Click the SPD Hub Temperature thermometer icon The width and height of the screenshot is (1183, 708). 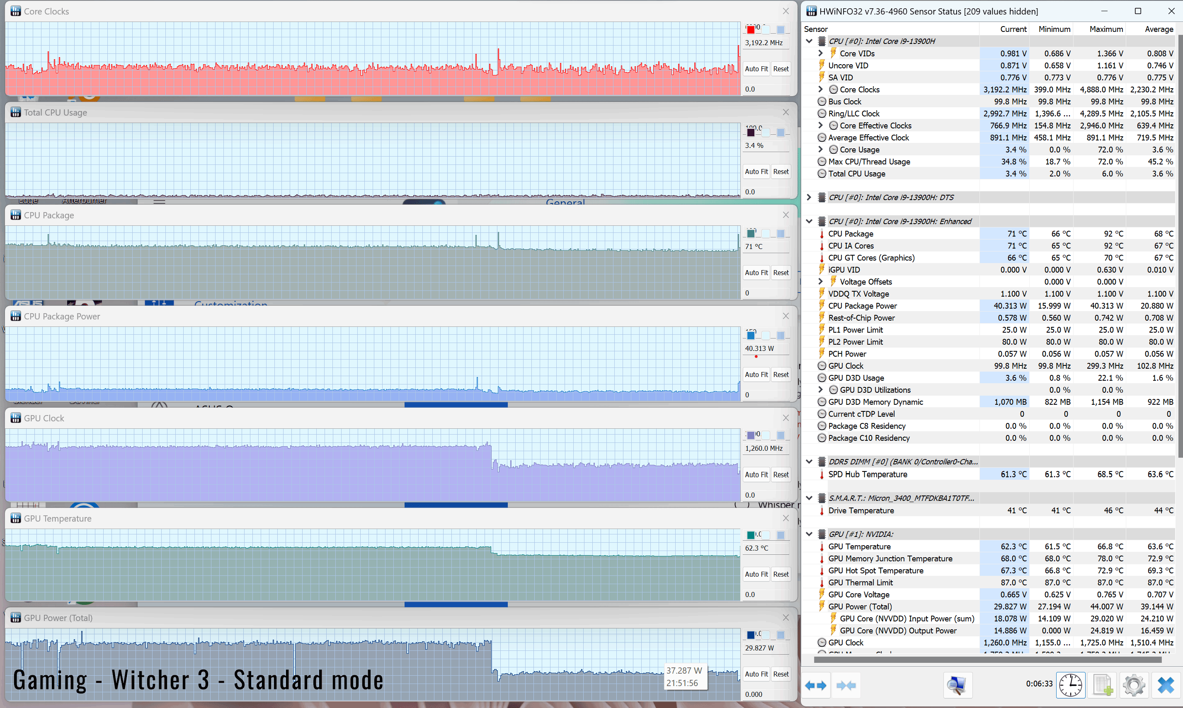click(x=822, y=474)
